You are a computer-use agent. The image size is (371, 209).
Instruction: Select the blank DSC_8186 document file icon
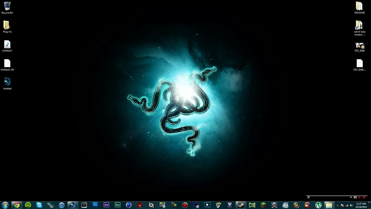[x=359, y=65]
